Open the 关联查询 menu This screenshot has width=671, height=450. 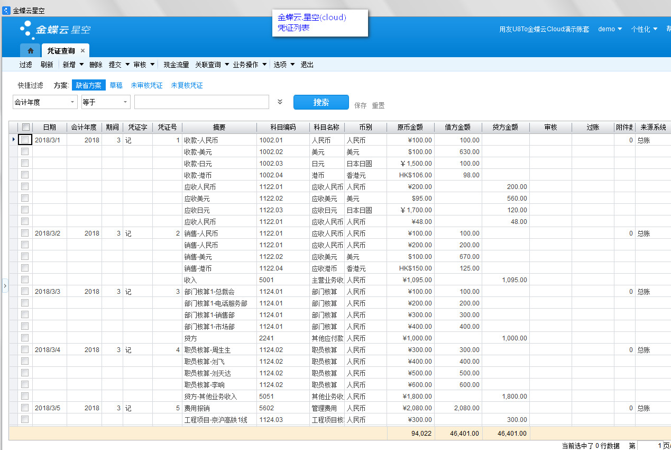(x=212, y=65)
